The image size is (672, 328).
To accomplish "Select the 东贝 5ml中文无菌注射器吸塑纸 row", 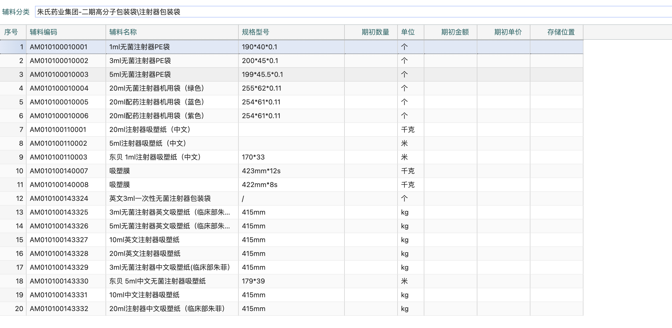I will [x=157, y=281].
